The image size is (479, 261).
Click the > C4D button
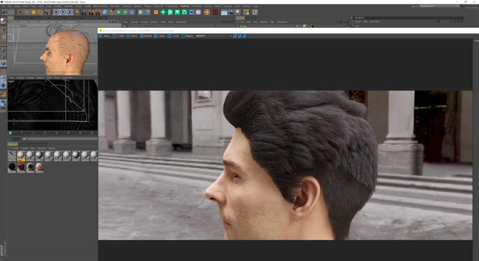click(119, 36)
